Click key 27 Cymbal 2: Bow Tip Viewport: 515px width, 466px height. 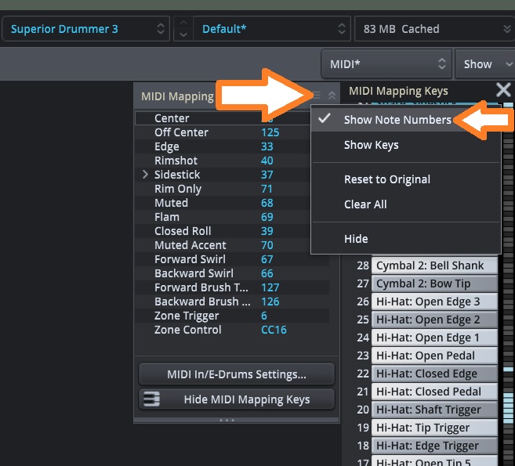pos(434,284)
